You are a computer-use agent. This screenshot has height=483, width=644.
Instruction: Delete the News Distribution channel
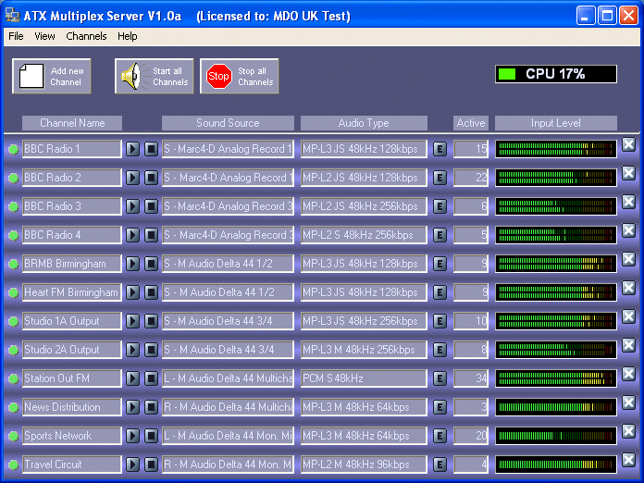pos(629,402)
